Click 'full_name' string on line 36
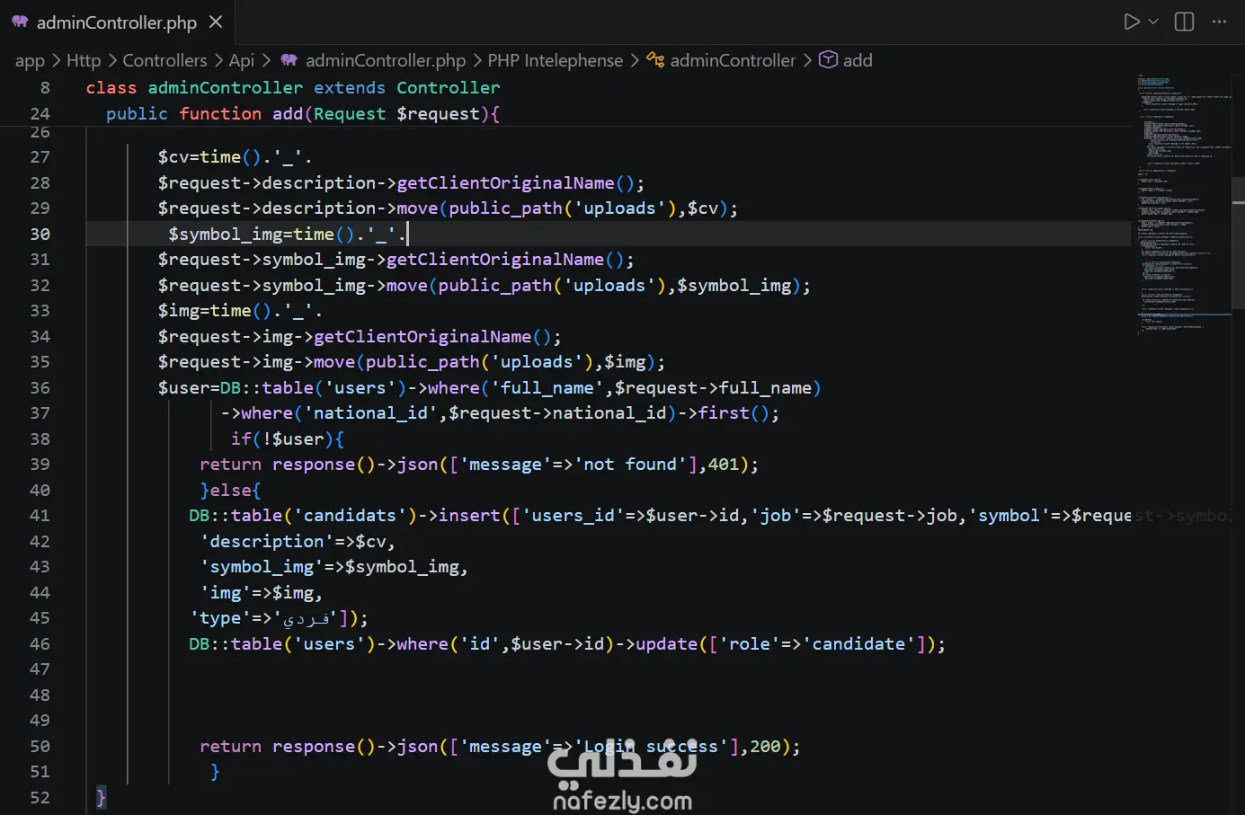 [x=547, y=388]
